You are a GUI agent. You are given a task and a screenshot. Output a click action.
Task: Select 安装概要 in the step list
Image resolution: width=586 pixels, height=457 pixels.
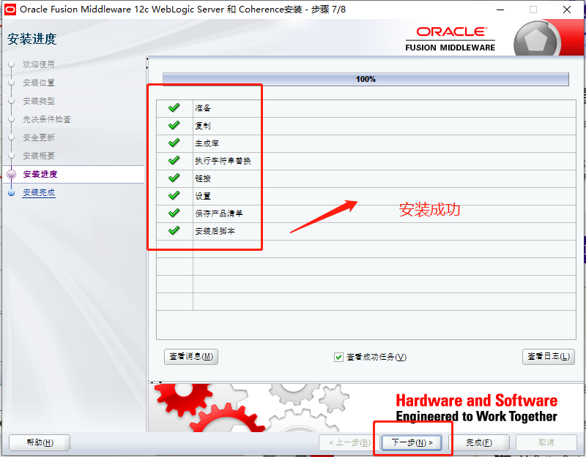39,156
